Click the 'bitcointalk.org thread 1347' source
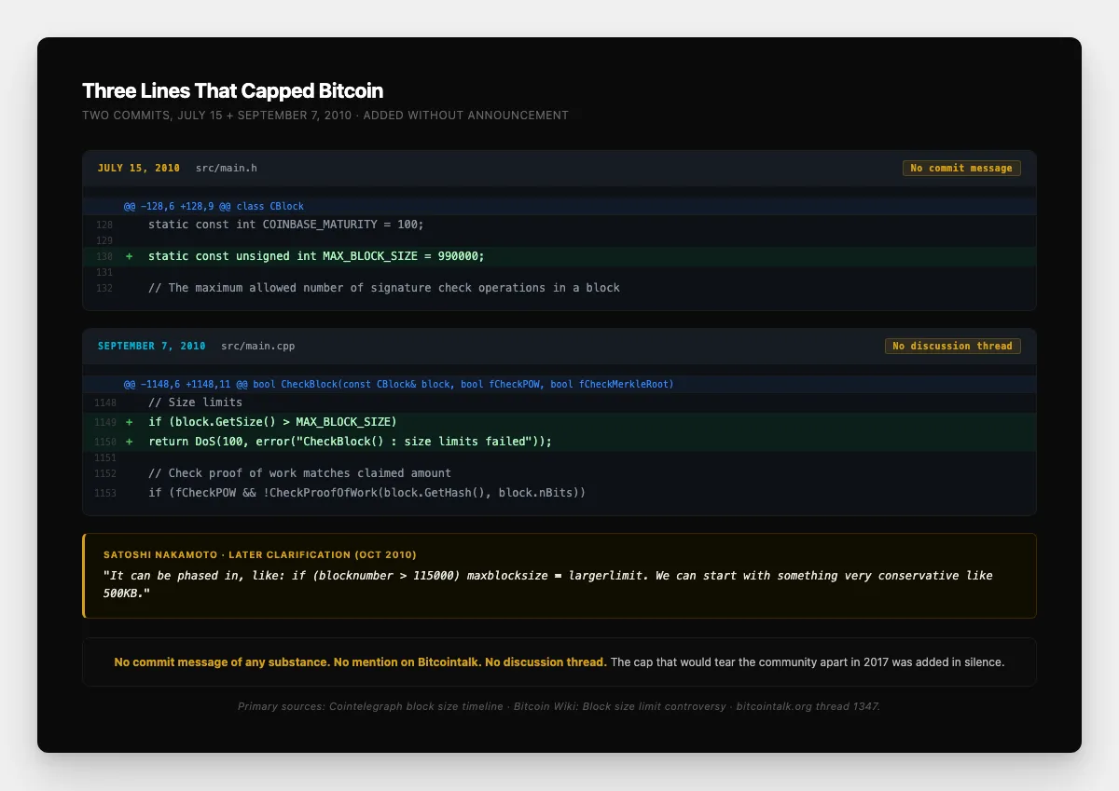The width and height of the screenshot is (1119, 791). pyautogui.click(x=808, y=706)
